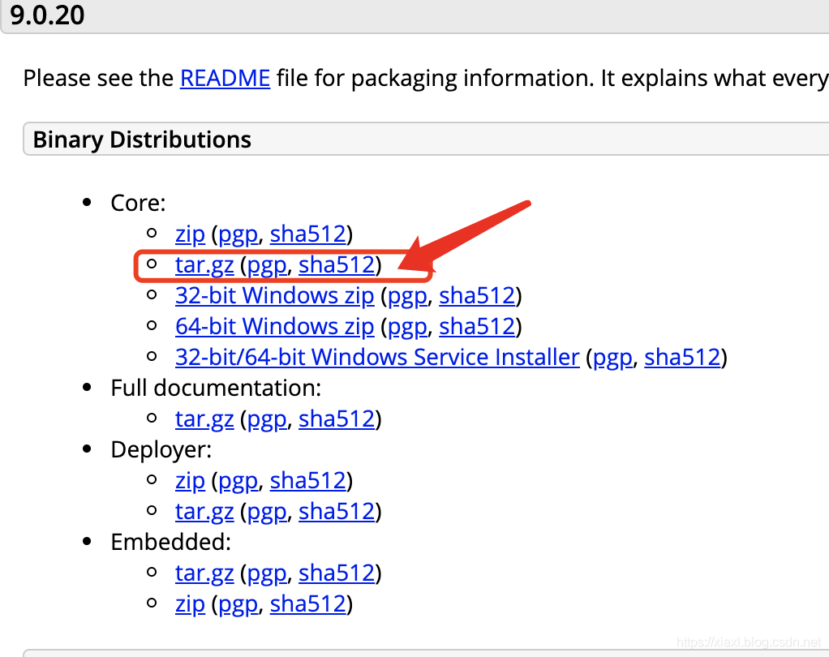Download 32-bit/64-bit Windows Service Installer
The height and width of the screenshot is (657, 829).
tap(377, 357)
